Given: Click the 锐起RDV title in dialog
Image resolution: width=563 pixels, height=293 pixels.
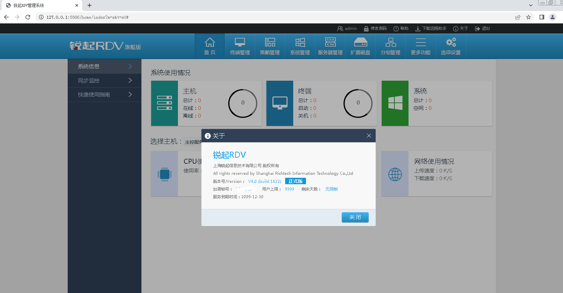Looking at the screenshot, I should click(x=230, y=155).
